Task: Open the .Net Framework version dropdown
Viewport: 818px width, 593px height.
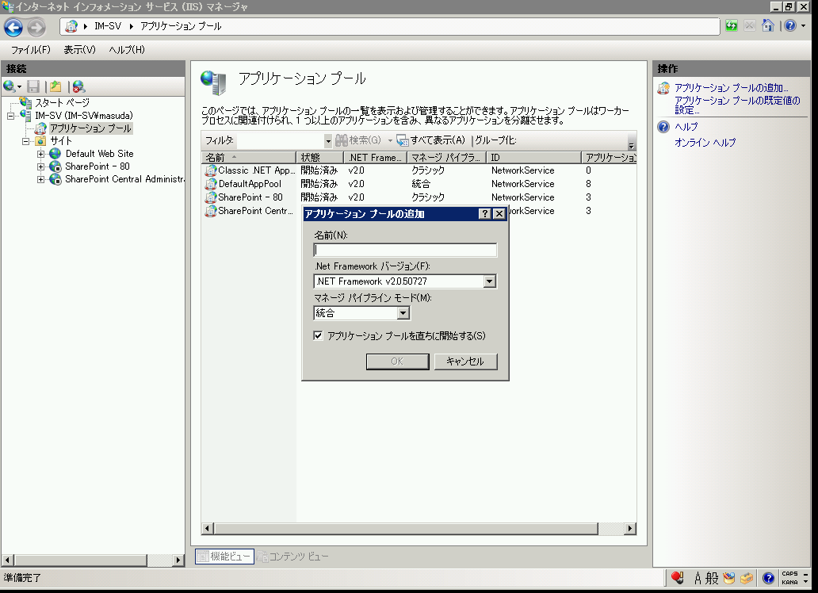Action: [489, 281]
